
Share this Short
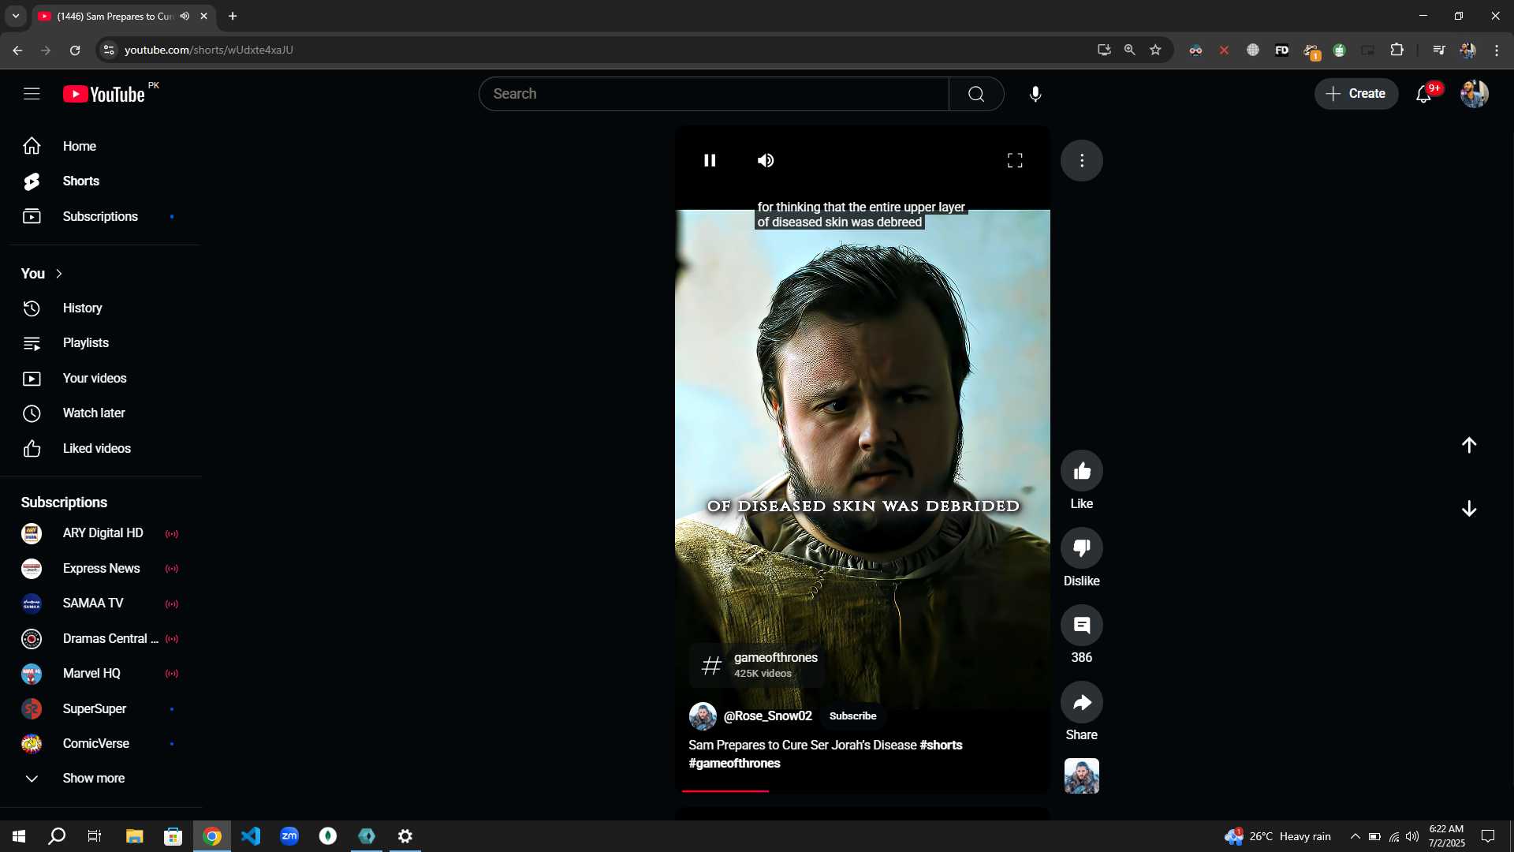point(1082,702)
